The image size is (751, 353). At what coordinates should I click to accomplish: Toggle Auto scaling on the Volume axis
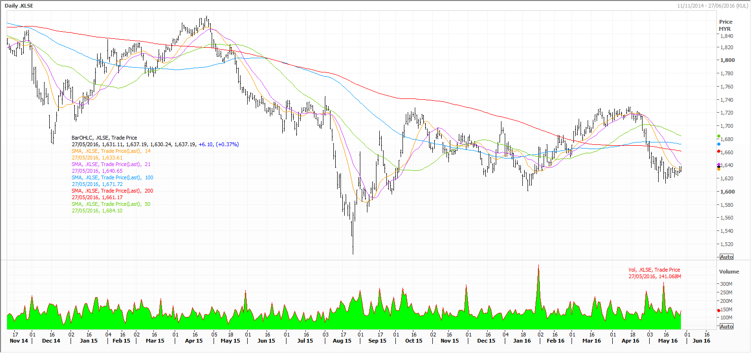(726, 327)
